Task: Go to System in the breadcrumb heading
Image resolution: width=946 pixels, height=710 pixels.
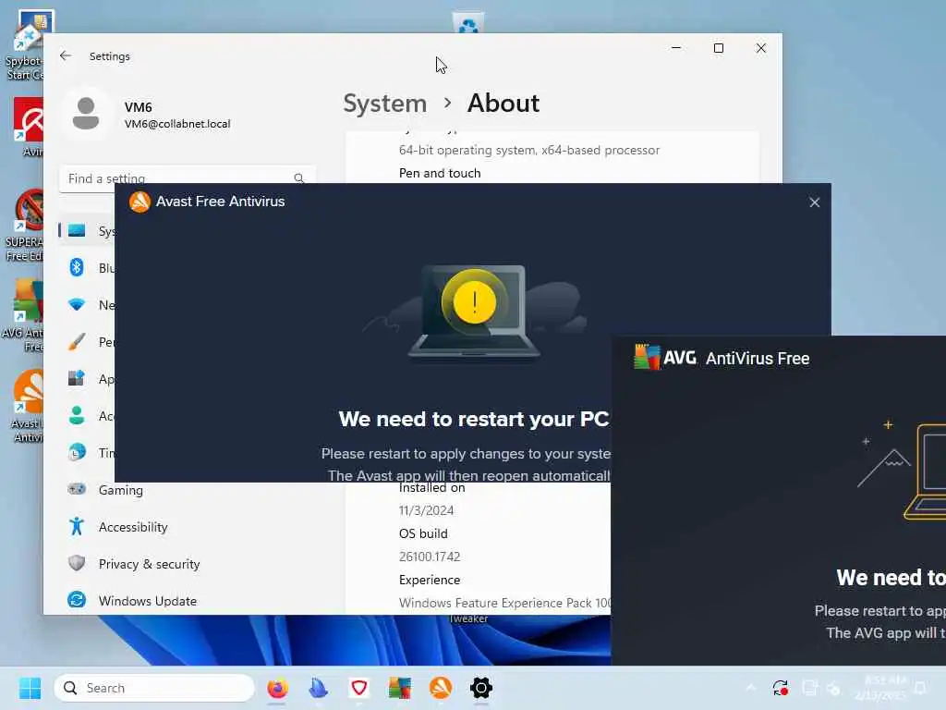Action: [385, 104]
